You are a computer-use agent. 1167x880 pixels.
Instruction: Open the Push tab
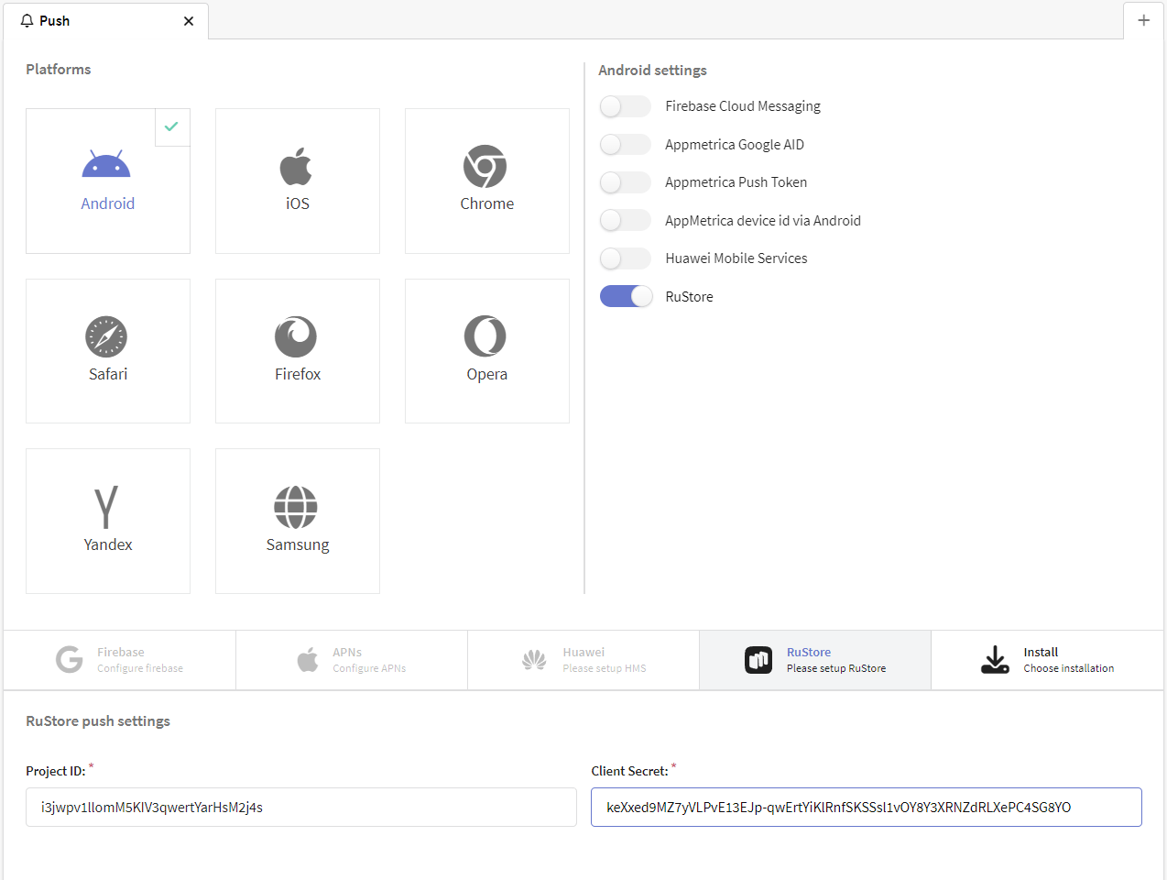point(106,20)
